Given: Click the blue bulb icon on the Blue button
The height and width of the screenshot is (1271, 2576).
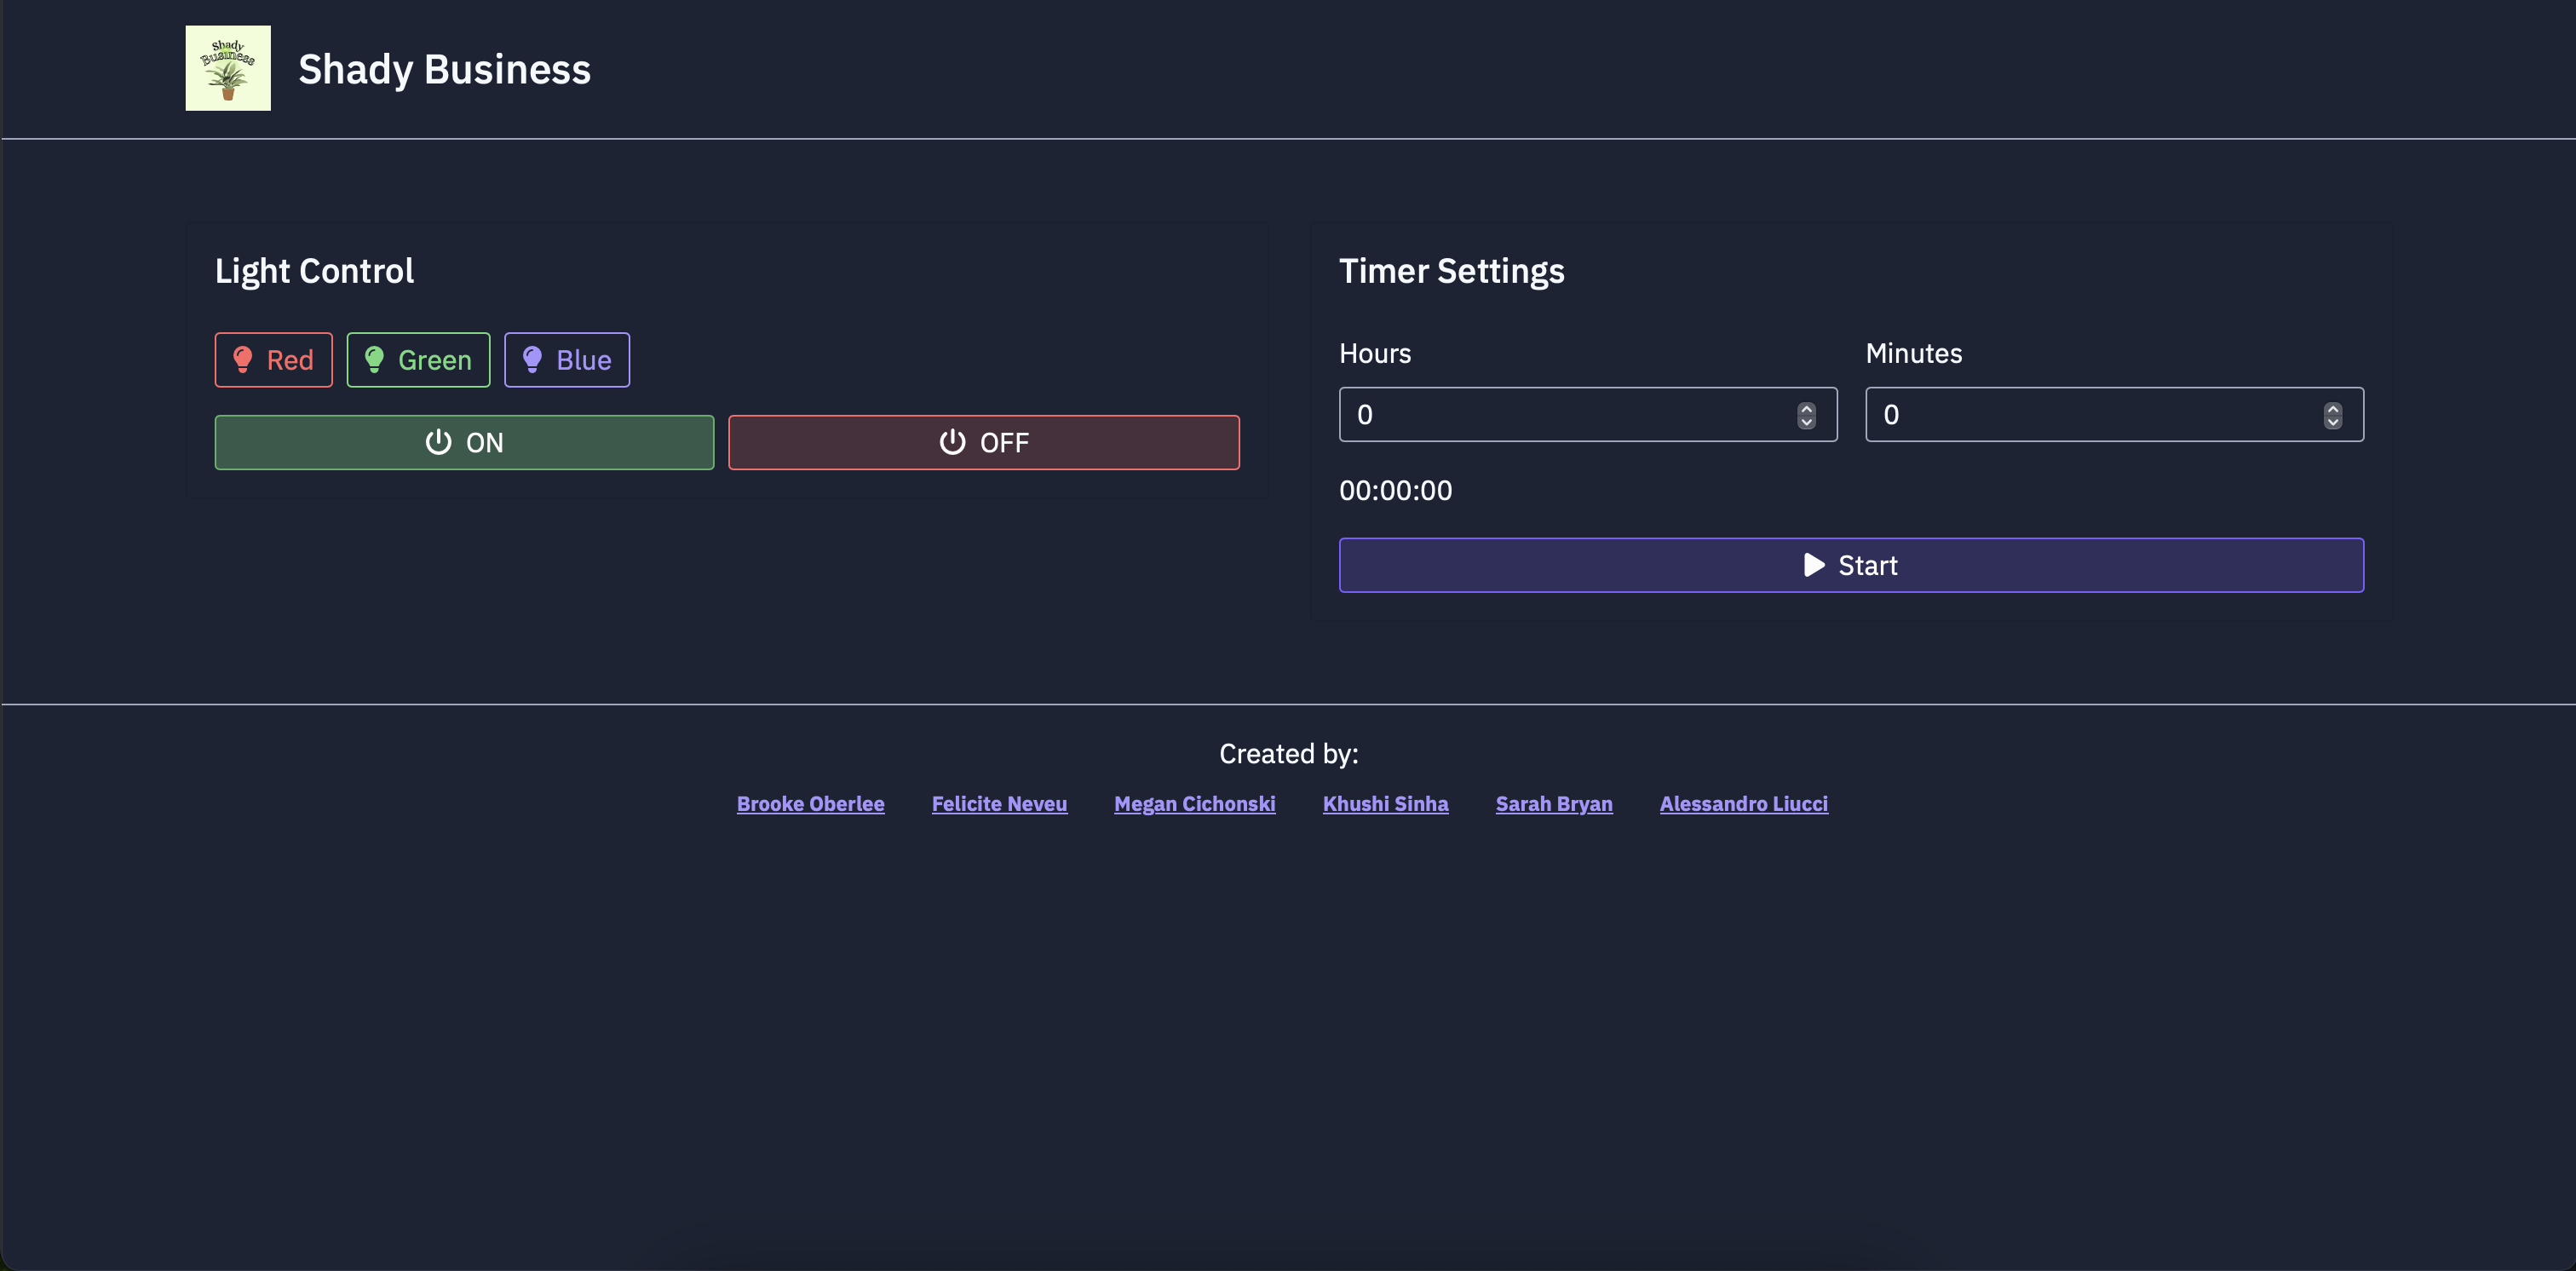Looking at the screenshot, I should pyautogui.click(x=532, y=359).
